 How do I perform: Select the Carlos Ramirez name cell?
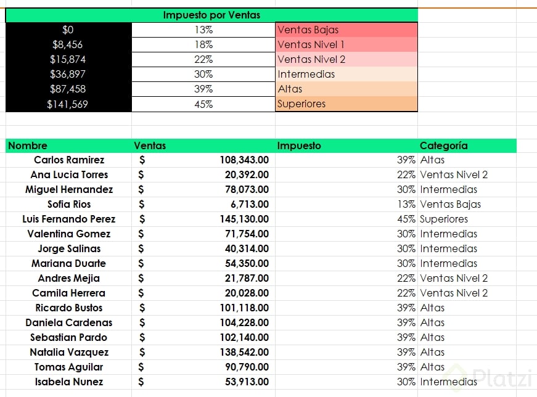(69, 160)
